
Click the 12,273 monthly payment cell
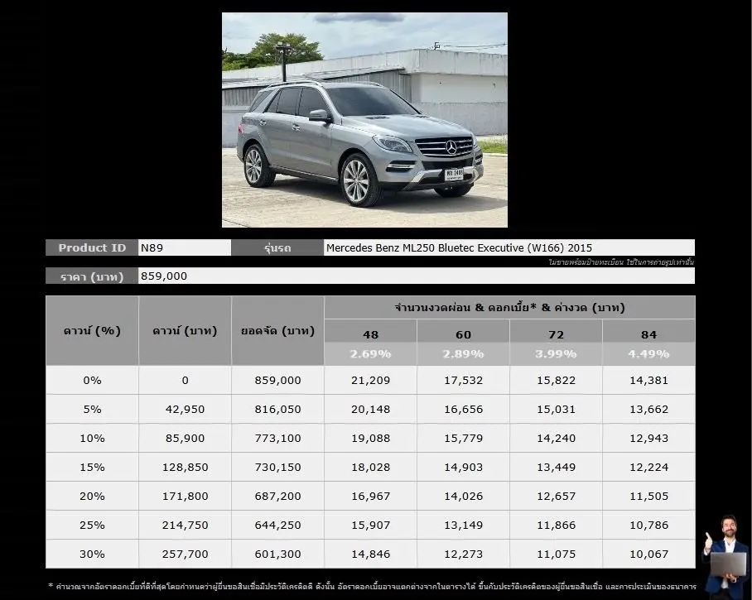pyautogui.click(x=463, y=554)
